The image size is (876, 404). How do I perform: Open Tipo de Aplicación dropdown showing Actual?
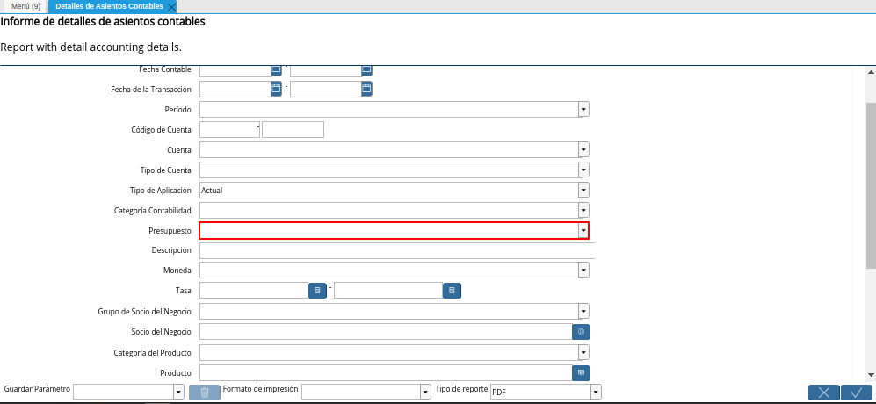(583, 190)
